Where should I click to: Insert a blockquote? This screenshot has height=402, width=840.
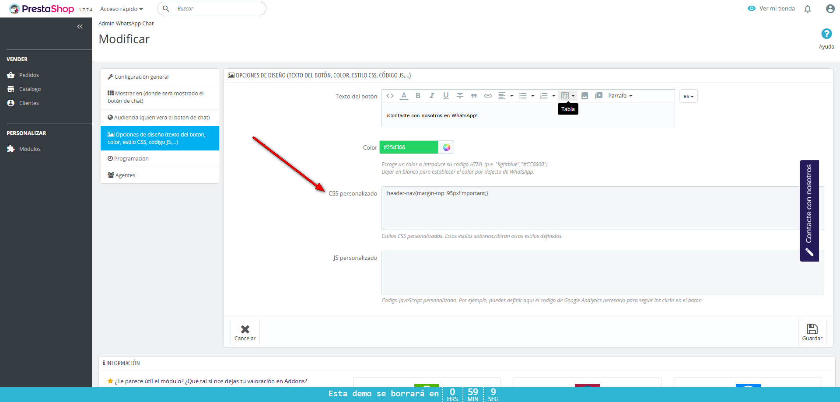[x=474, y=96]
